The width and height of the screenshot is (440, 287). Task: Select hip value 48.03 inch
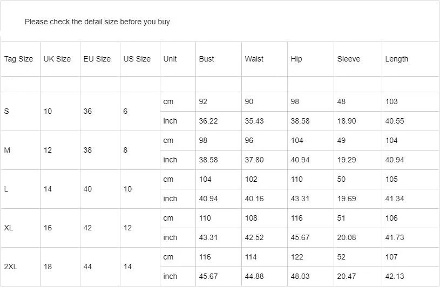(300, 276)
